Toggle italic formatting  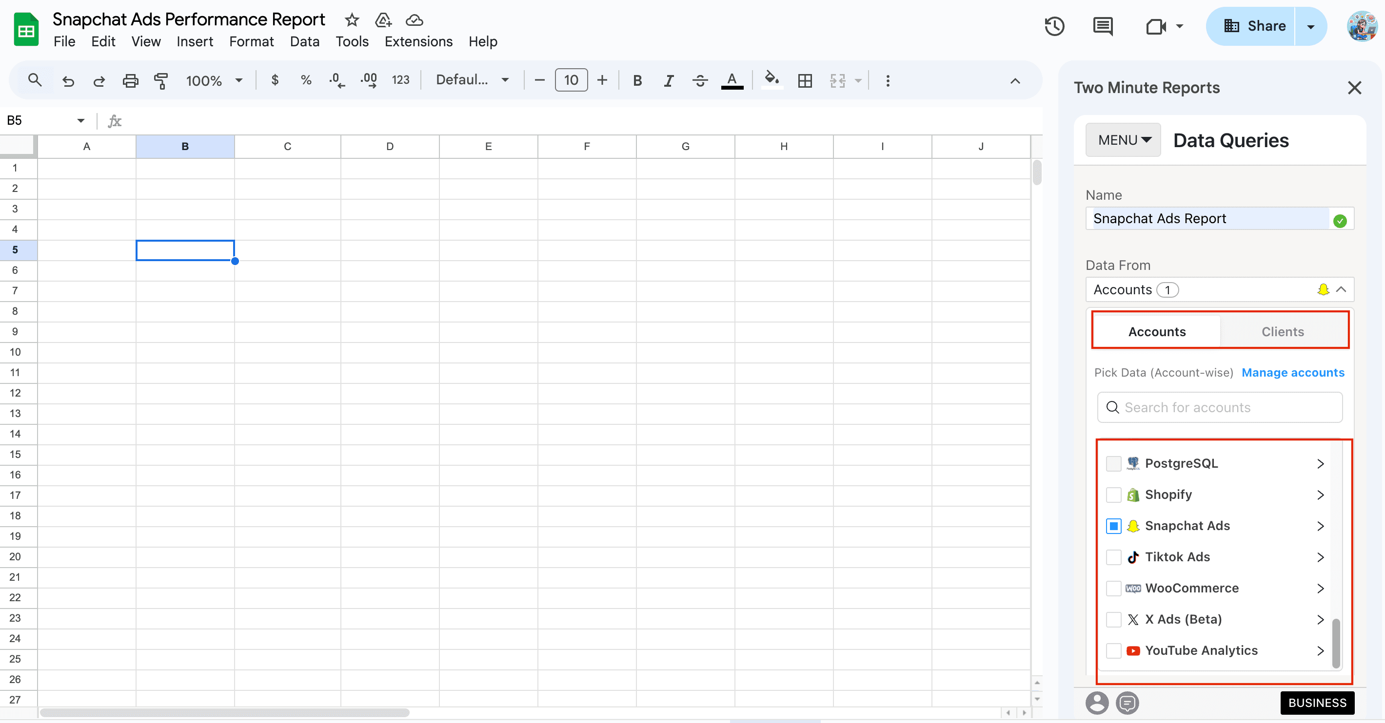coord(668,80)
